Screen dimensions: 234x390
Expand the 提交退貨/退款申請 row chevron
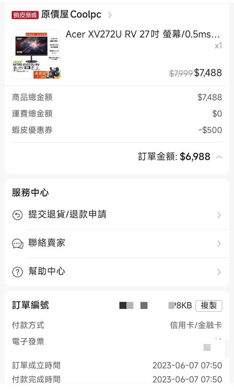[219, 215]
